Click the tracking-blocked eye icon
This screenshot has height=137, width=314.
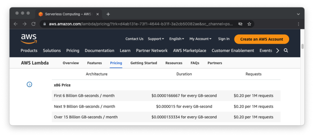click(x=240, y=24)
